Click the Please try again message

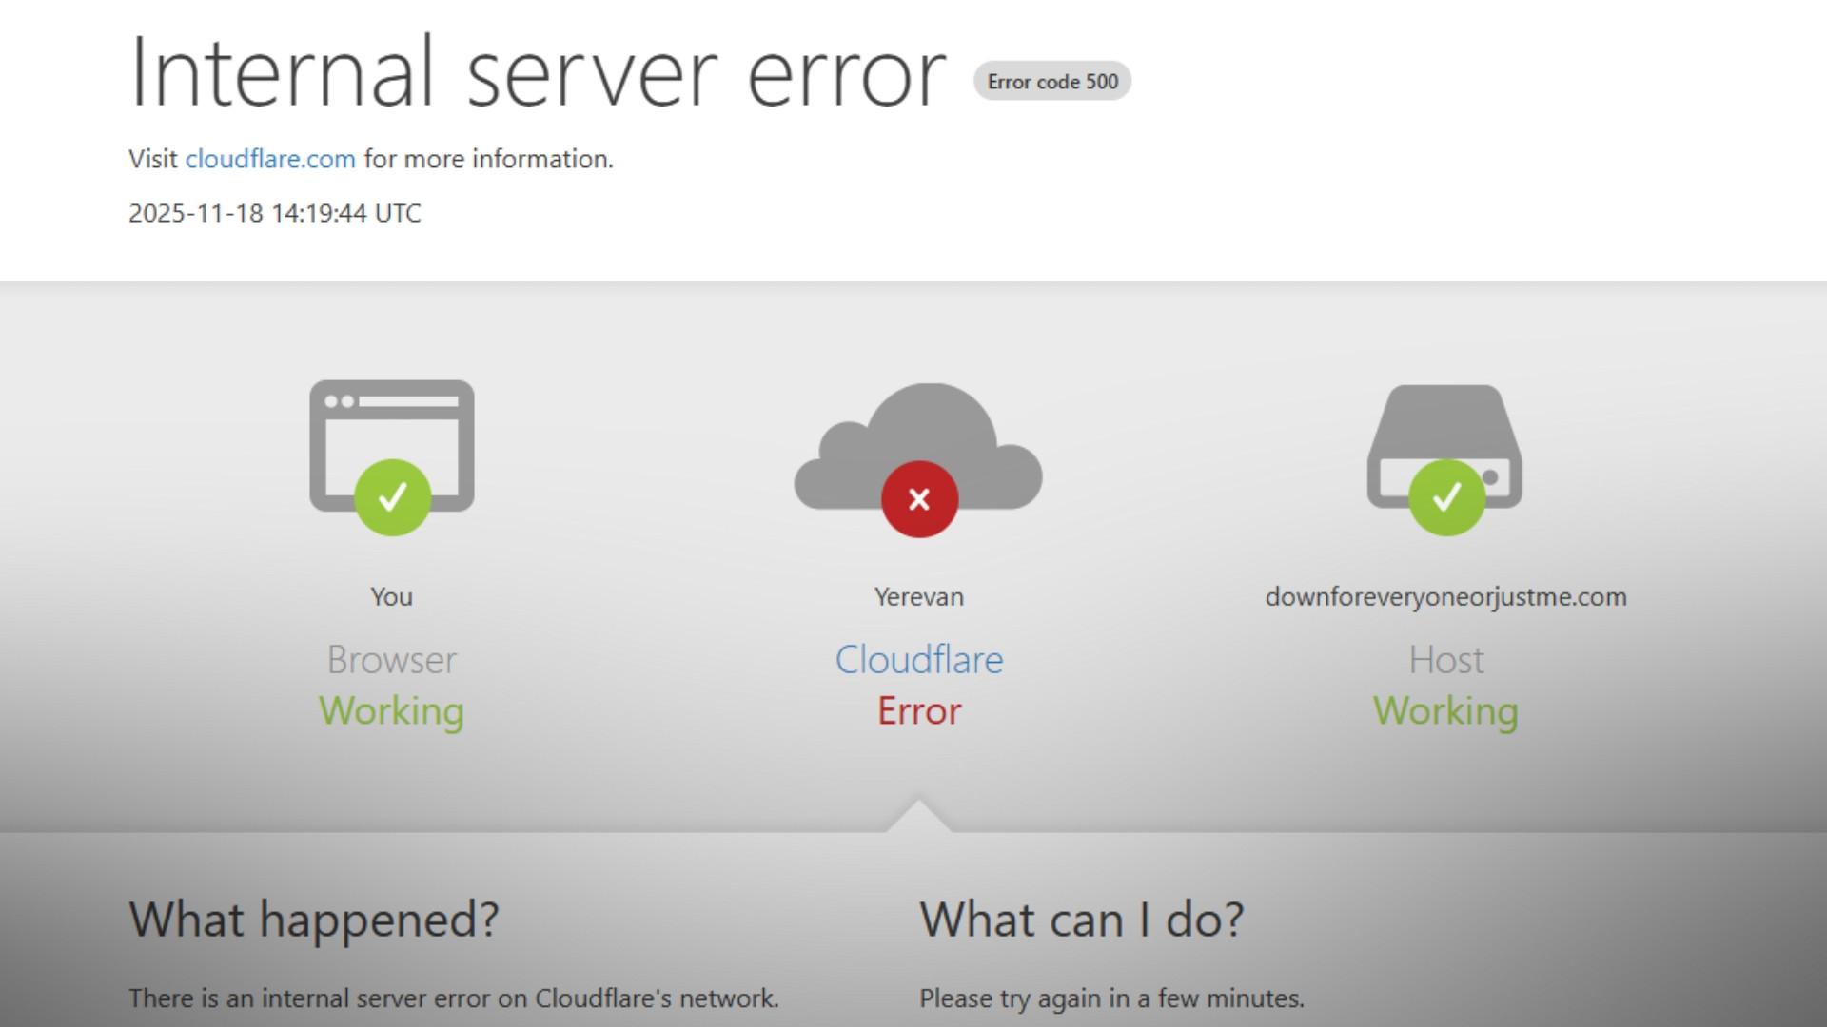[x=1111, y=998]
